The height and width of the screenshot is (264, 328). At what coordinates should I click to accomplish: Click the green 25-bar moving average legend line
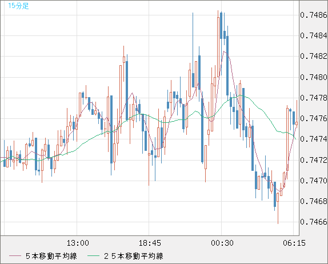pyautogui.click(x=93, y=256)
